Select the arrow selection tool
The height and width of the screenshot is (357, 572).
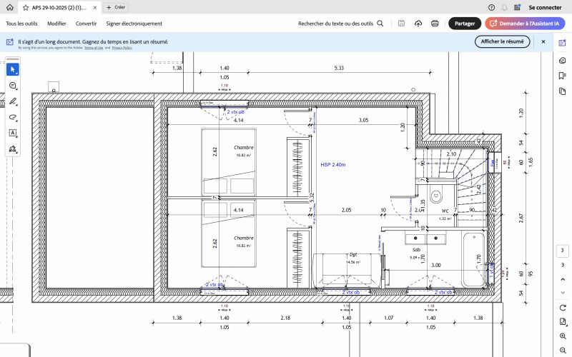pyautogui.click(x=13, y=69)
